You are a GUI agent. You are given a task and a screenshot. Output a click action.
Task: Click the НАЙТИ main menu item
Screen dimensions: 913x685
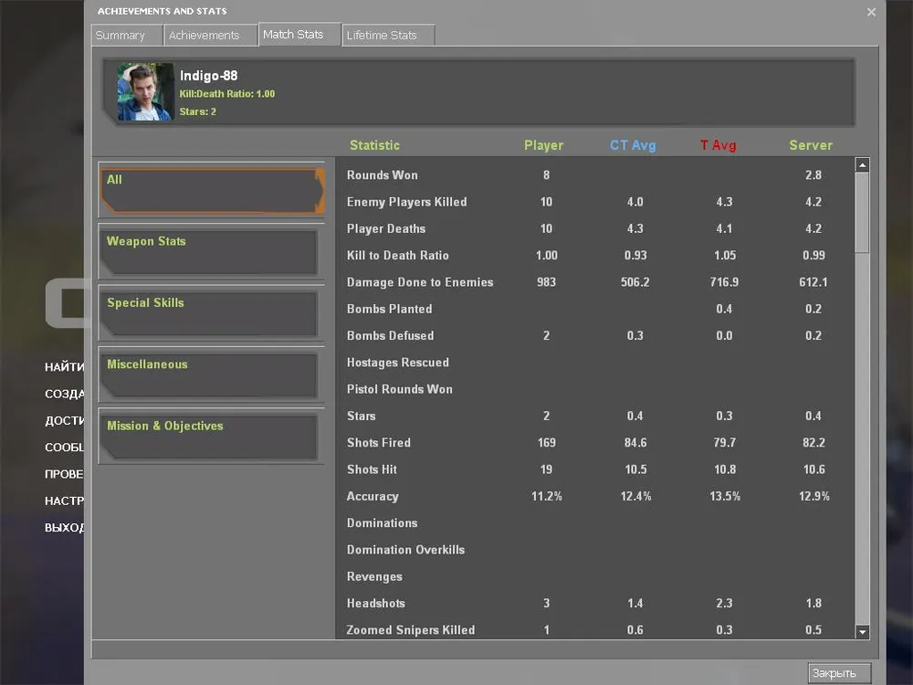(64, 367)
